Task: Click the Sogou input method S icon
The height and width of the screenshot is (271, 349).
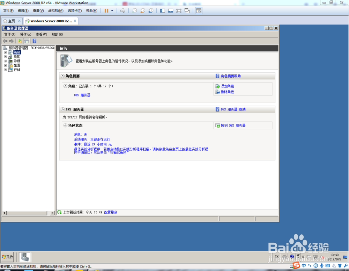Action: pyautogui.click(x=296, y=265)
